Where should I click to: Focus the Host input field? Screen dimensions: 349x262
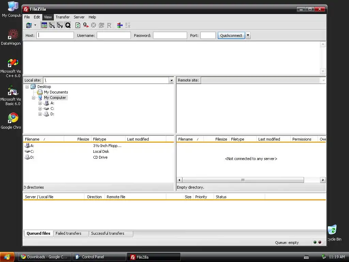coord(55,35)
